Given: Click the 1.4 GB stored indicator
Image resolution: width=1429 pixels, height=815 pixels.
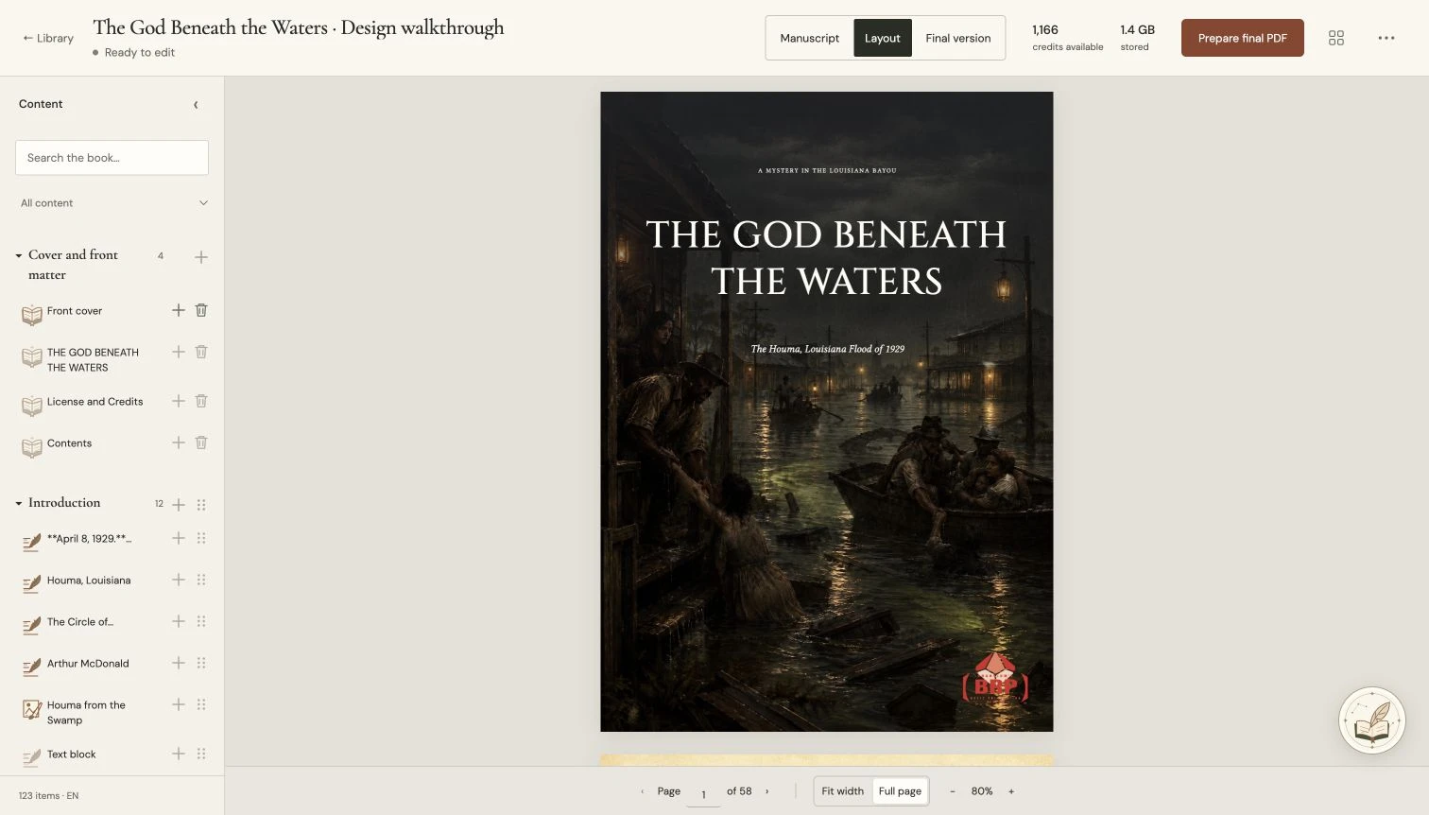Looking at the screenshot, I should tap(1137, 38).
